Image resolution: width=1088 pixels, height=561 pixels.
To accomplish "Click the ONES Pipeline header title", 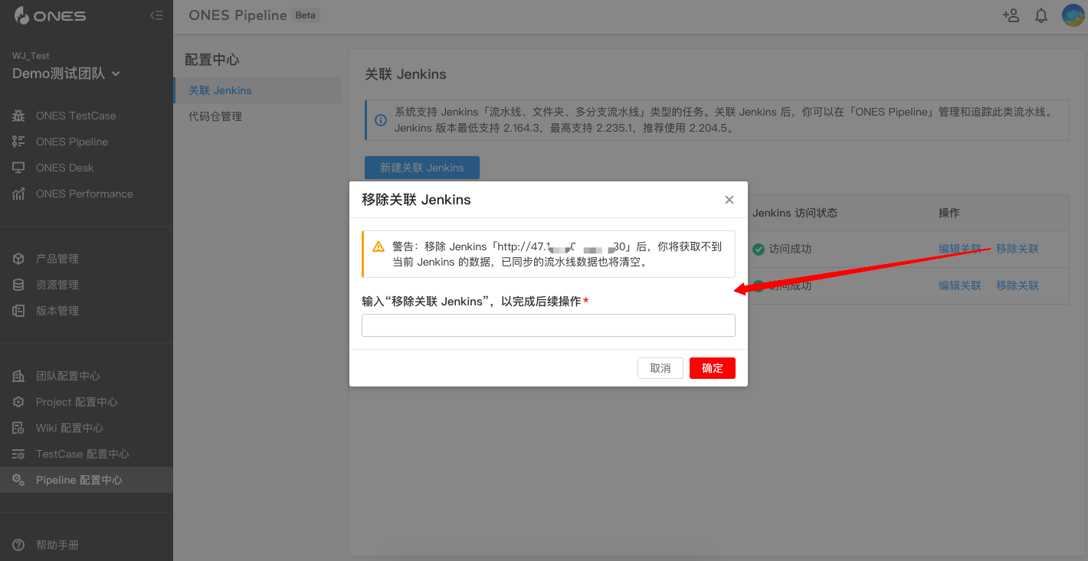I will (x=238, y=15).
